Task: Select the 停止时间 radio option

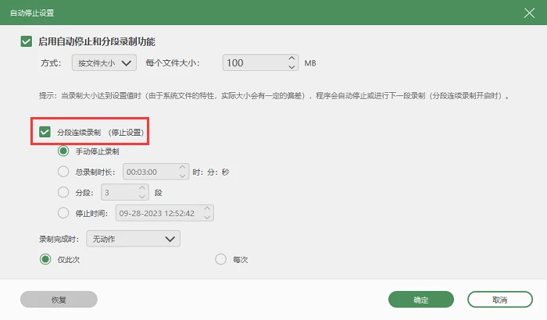Action: pos(63,212)
